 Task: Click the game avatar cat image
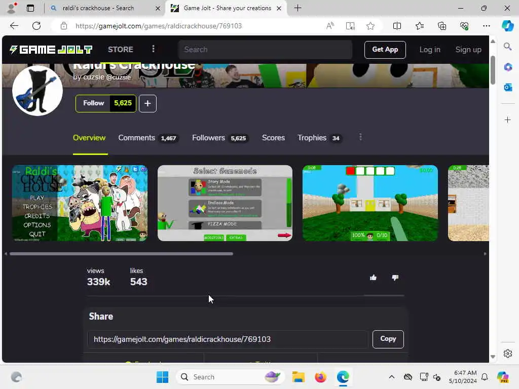click(x=38, y=91)
